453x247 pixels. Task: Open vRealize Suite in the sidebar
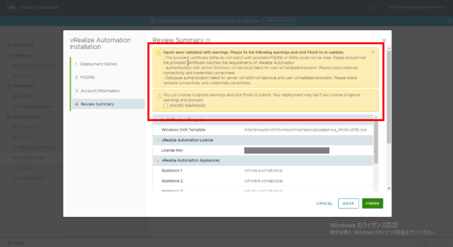coord(32,157)
